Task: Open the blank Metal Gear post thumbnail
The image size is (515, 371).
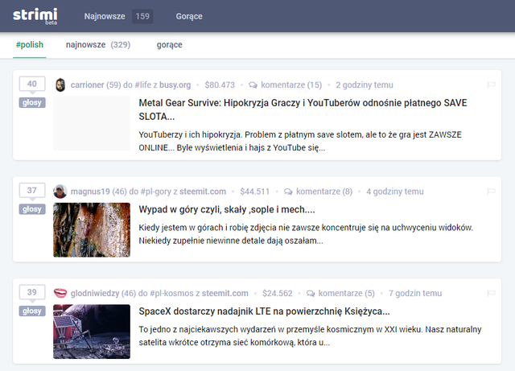Action: coord(92,123)
